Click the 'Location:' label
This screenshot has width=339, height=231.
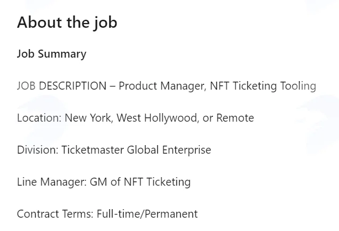39,118
